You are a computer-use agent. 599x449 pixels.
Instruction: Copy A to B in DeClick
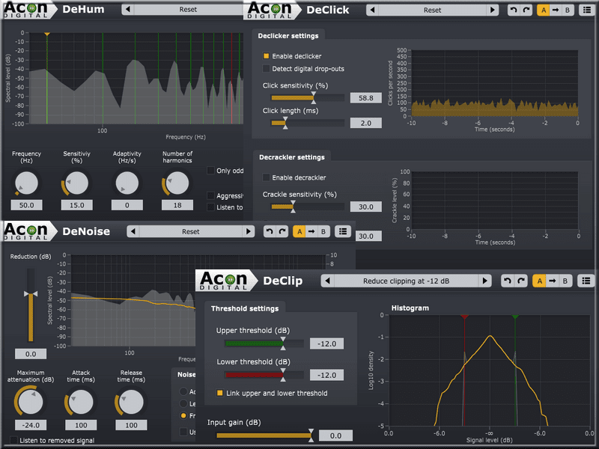click(556, 10)
